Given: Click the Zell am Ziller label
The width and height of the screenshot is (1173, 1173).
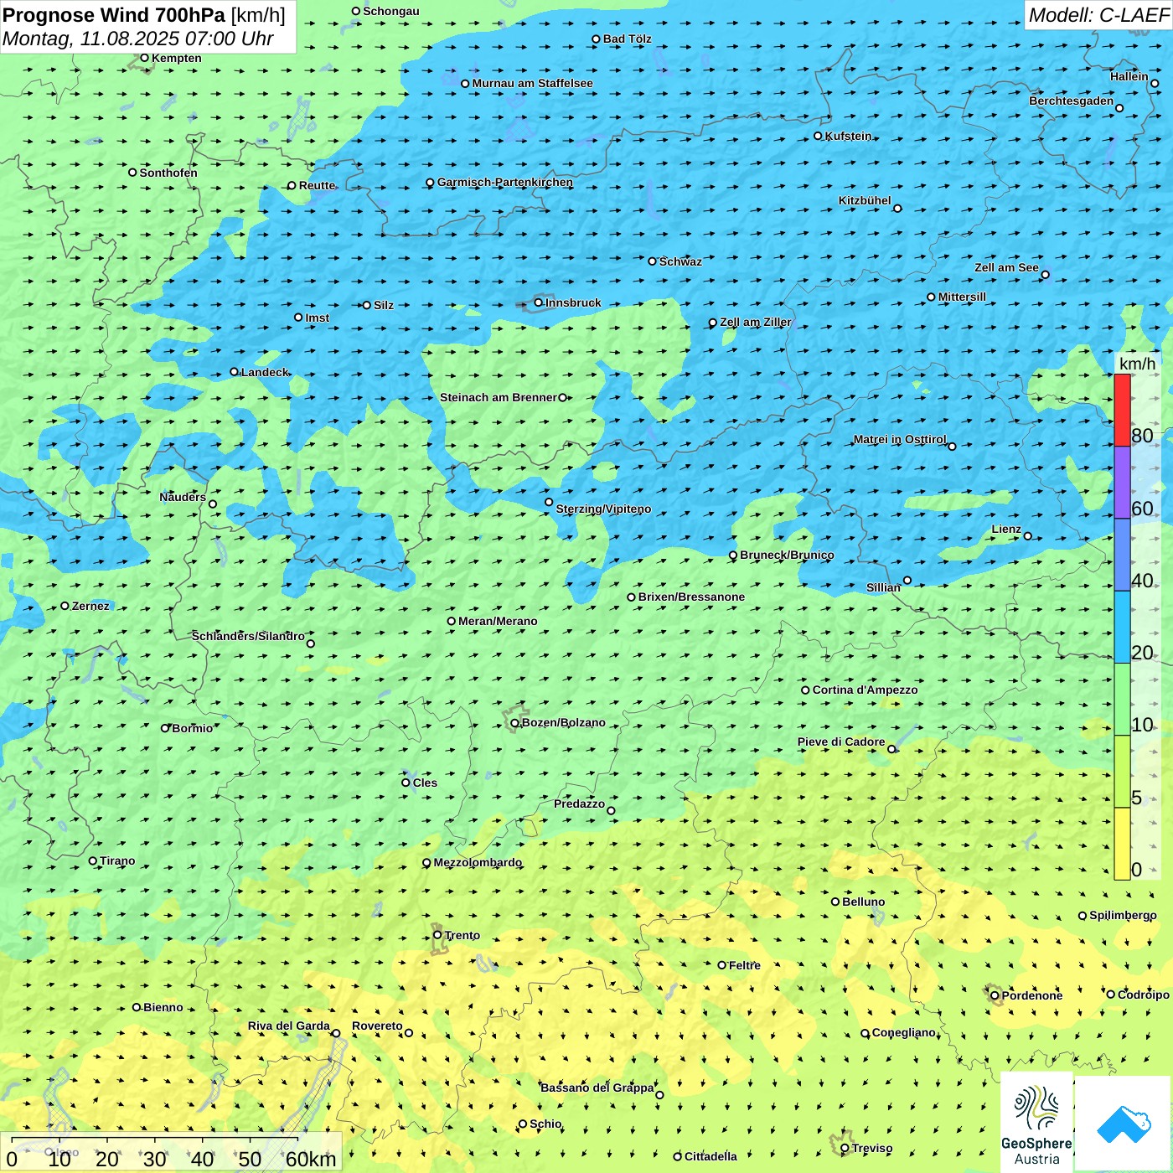Looking at the screenshot, I should pyautogui.click(x=755, y=322).
